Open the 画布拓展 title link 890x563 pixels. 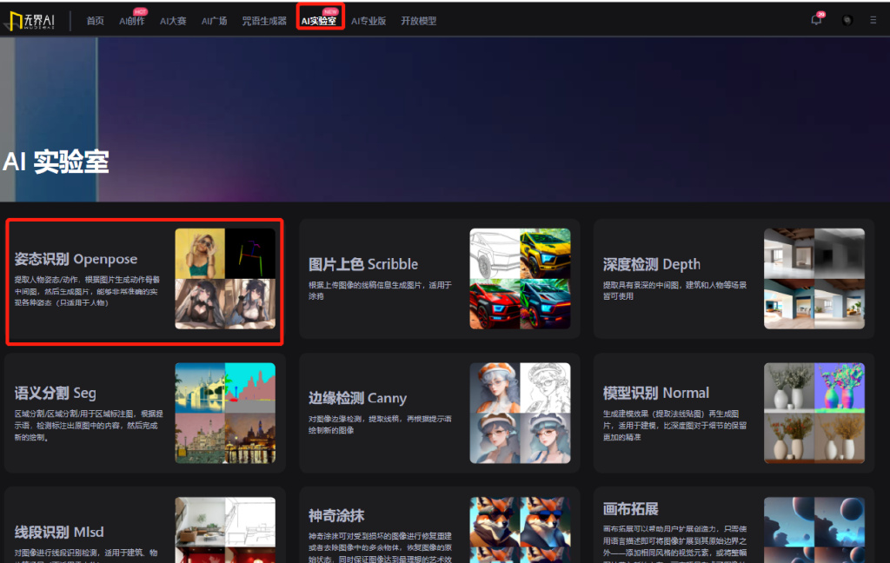(631, 508)
